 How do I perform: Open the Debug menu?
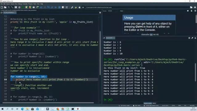coord(20,4)
